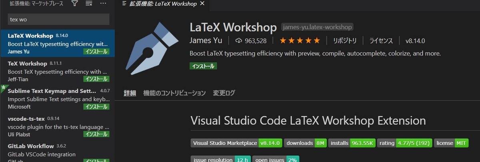Click the 拡張機能: マーケットプレース sidebar title
The width and height of the screenshot is (480, 162).
36,4
